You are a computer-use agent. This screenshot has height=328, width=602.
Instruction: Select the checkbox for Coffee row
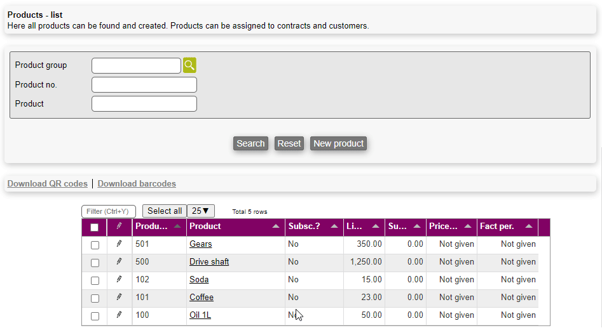(x=95, y=298)
